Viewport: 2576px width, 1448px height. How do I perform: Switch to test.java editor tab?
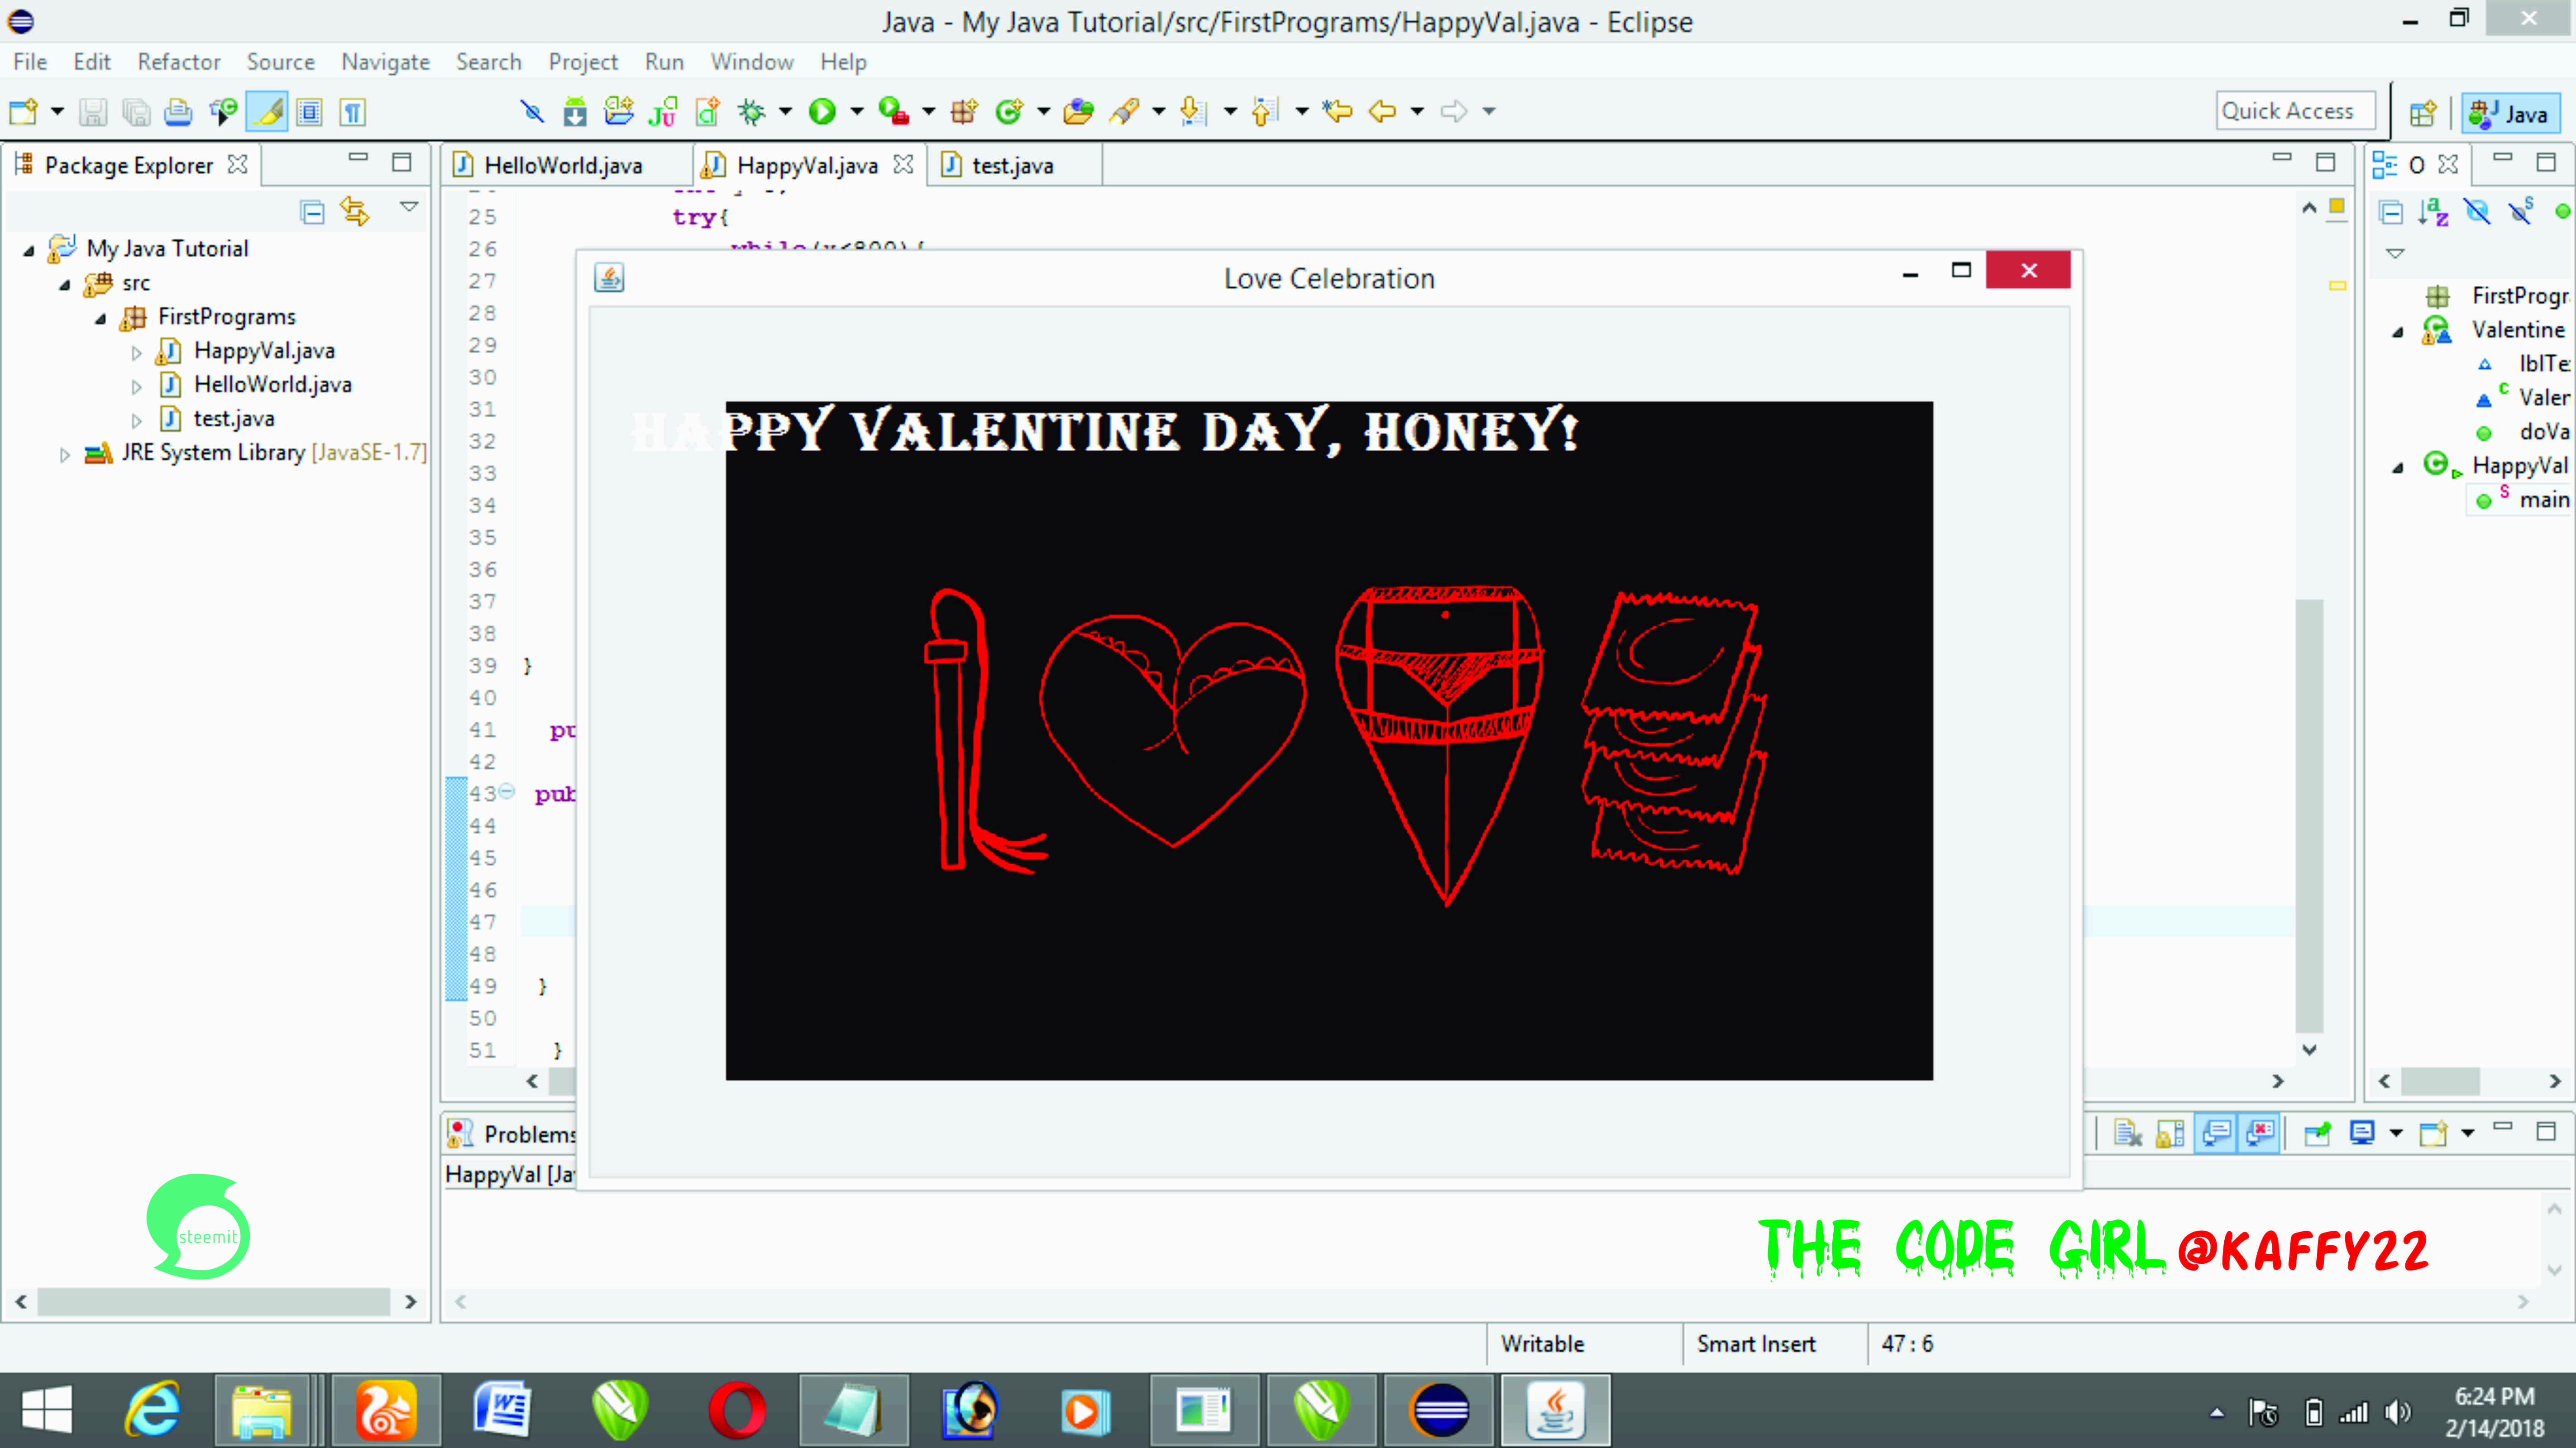(x=1012, y=165)
